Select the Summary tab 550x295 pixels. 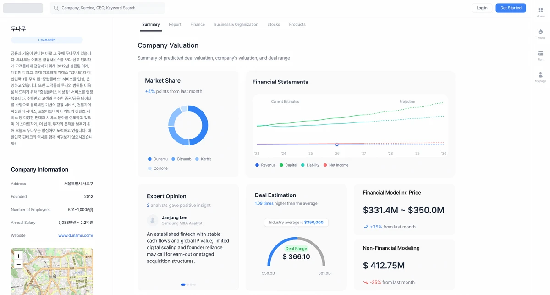(151, 24)
